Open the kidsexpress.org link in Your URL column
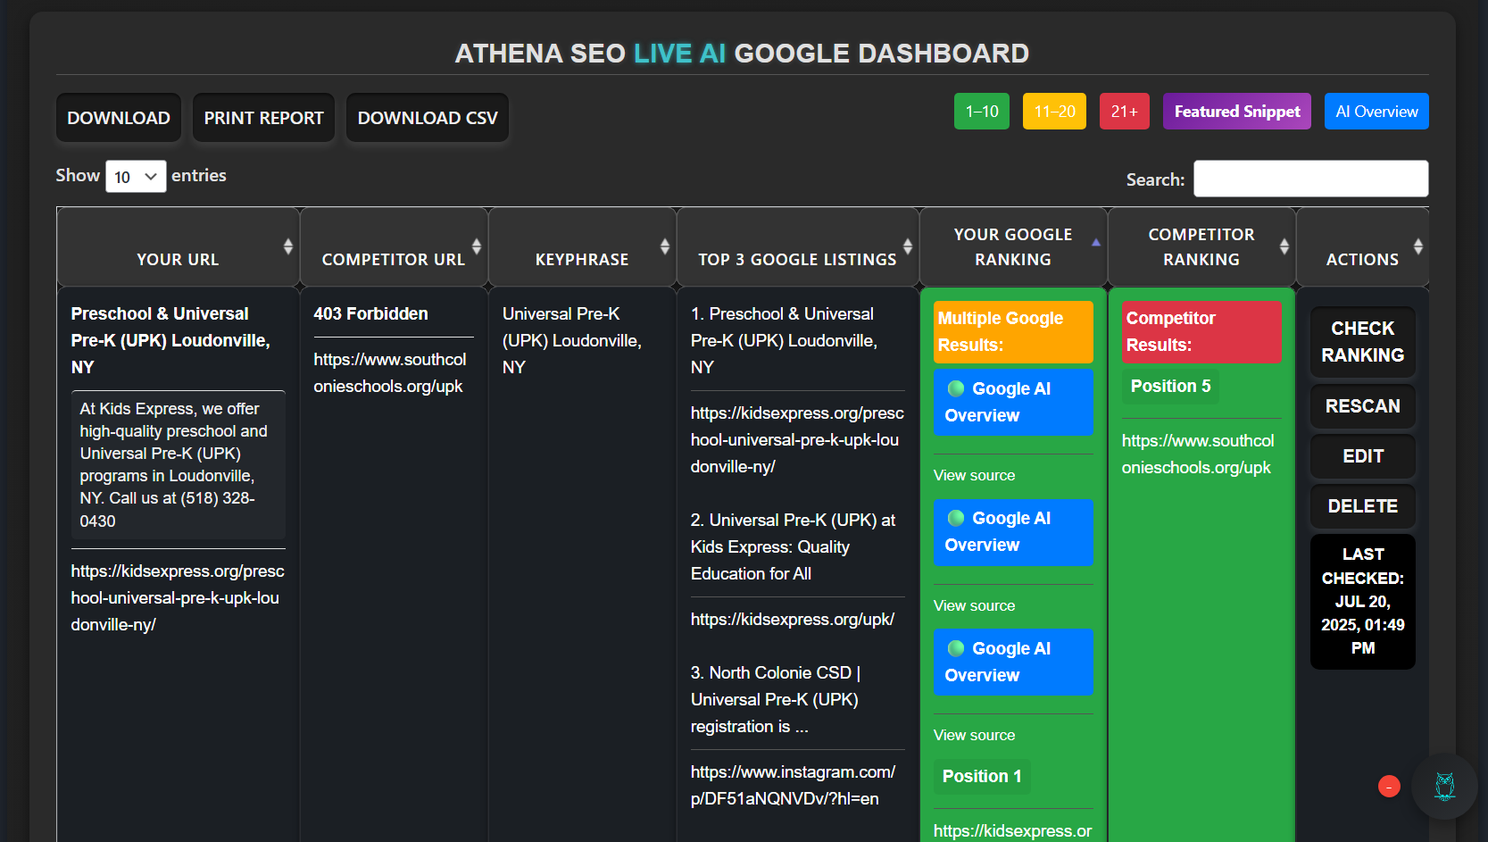The height and width of the screenshot is (842, 1488). (x=178, y=598)
